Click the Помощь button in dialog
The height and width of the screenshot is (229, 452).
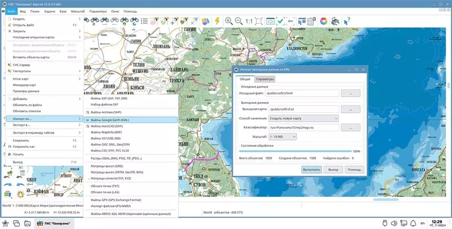[x=354, y=169]
